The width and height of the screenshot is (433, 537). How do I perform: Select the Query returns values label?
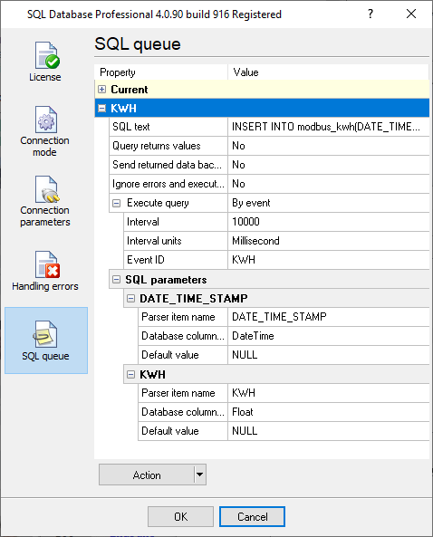pyautogui.click(x=156, y=146)
